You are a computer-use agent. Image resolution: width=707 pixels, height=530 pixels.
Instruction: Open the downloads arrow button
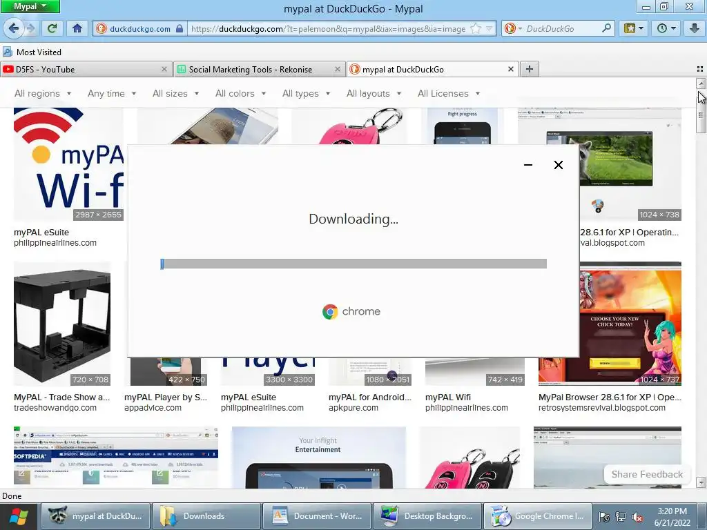[695, 28]
